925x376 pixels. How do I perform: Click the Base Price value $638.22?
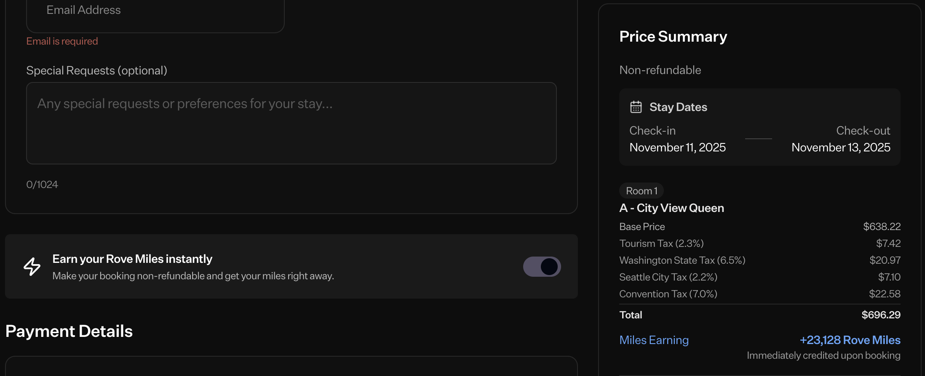pos(882,227)
